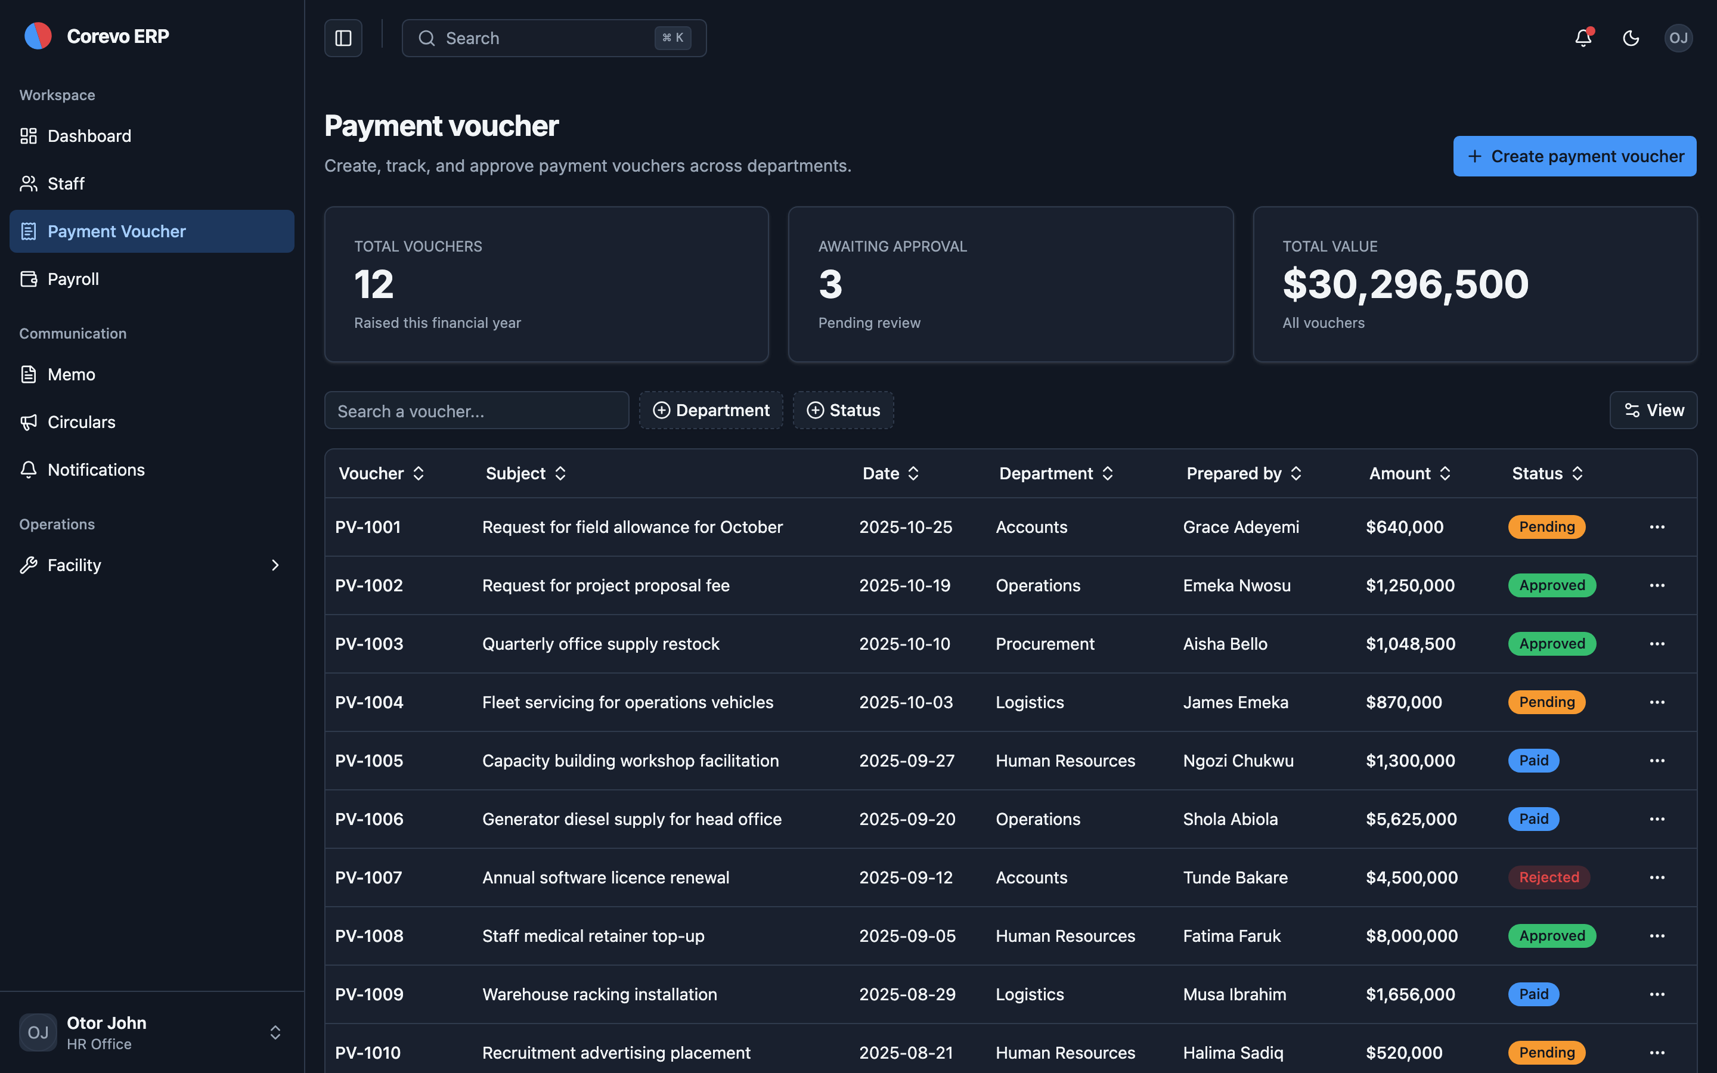Image resolution: width=1717 pixels, height=1073 pixels.
Task: Select Payment Voucher in sidebar
Action: [x=152, y=231]
